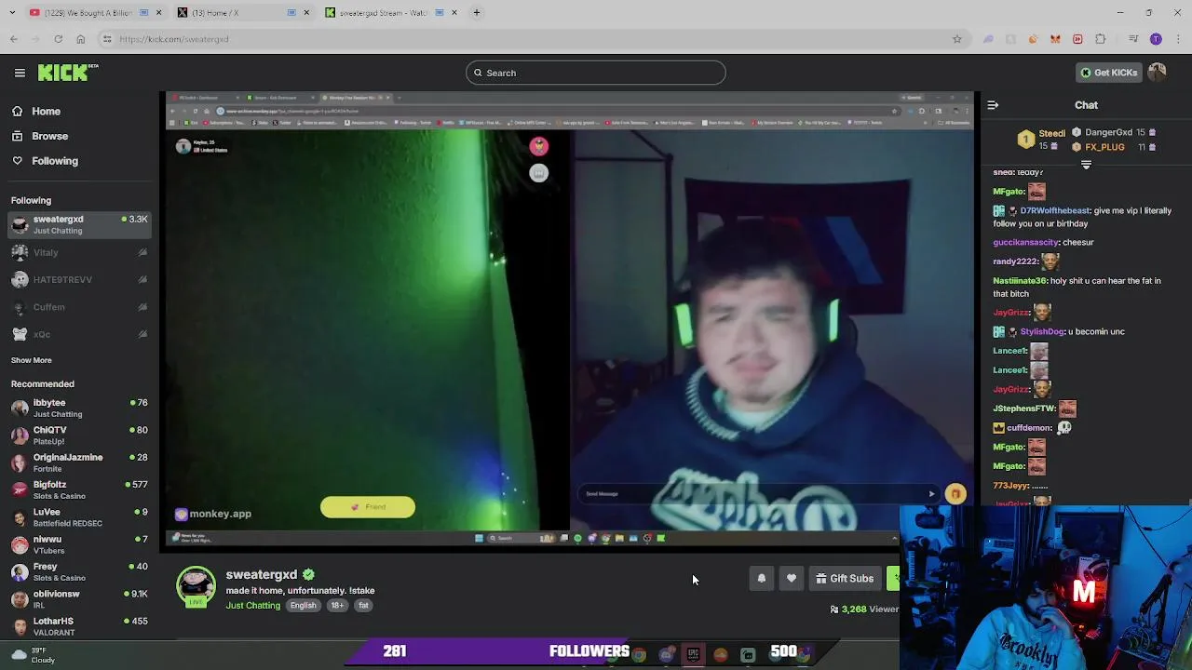1192x670 pixels.
Task: Expand the chat leaderboard chevron
Action: tap(1086, 165)
